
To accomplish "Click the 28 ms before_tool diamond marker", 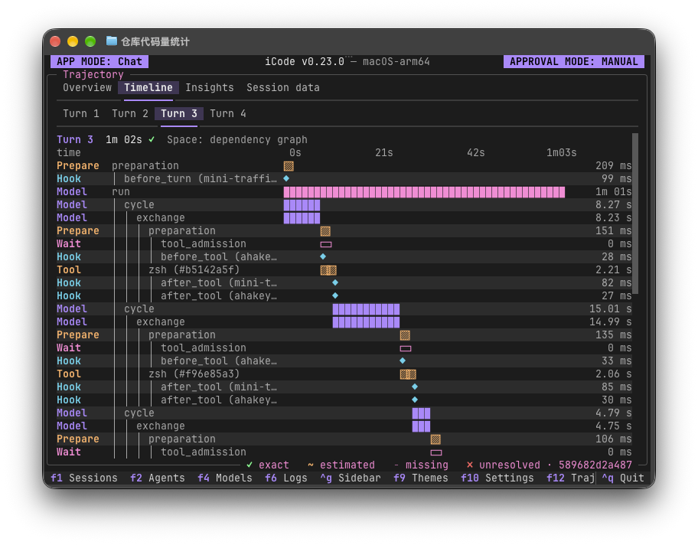I will [323, 256].
